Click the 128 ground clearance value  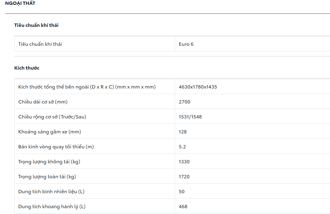pos(183,132)
